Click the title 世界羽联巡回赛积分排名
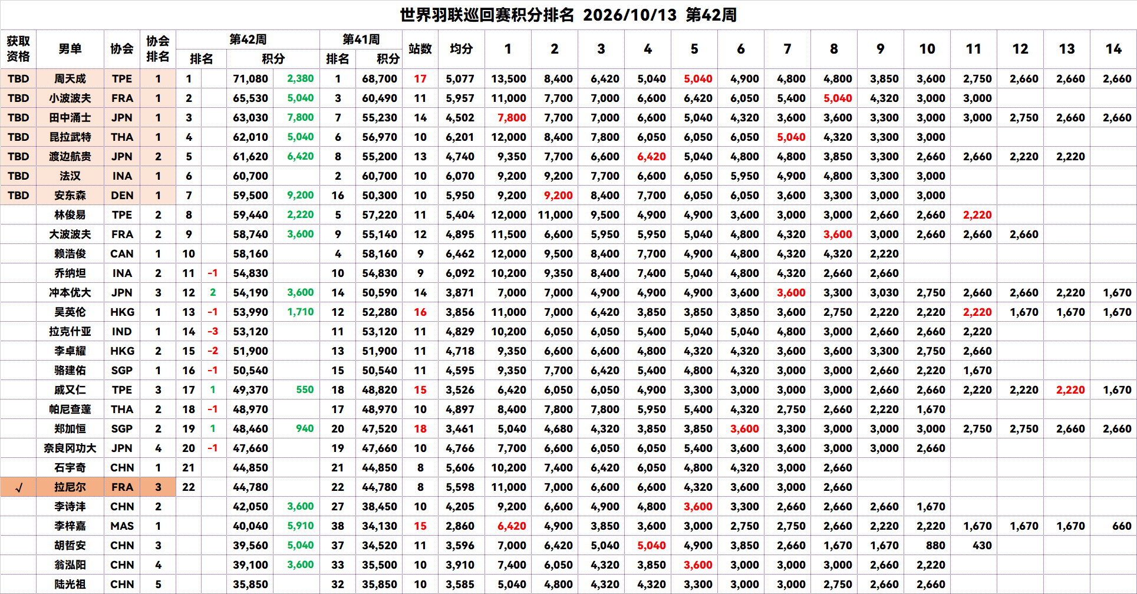The image size is (1137, 594). click(487, 15)
